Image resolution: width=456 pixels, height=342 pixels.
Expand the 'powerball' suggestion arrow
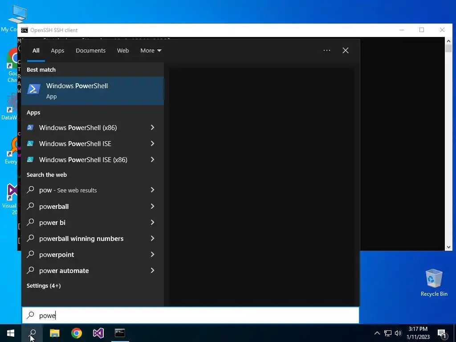click(152, 206)
